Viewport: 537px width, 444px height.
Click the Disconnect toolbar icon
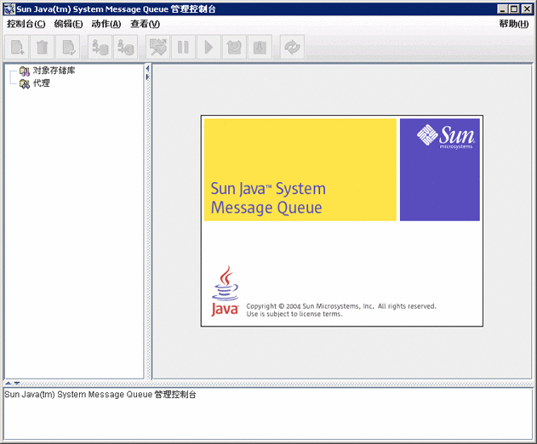pyautogui.click(x=126, y=47)
